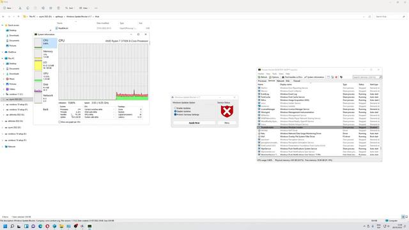Click the Menu button in Update Blocker
Screen dimensions: 409x230
coord(227,123)
